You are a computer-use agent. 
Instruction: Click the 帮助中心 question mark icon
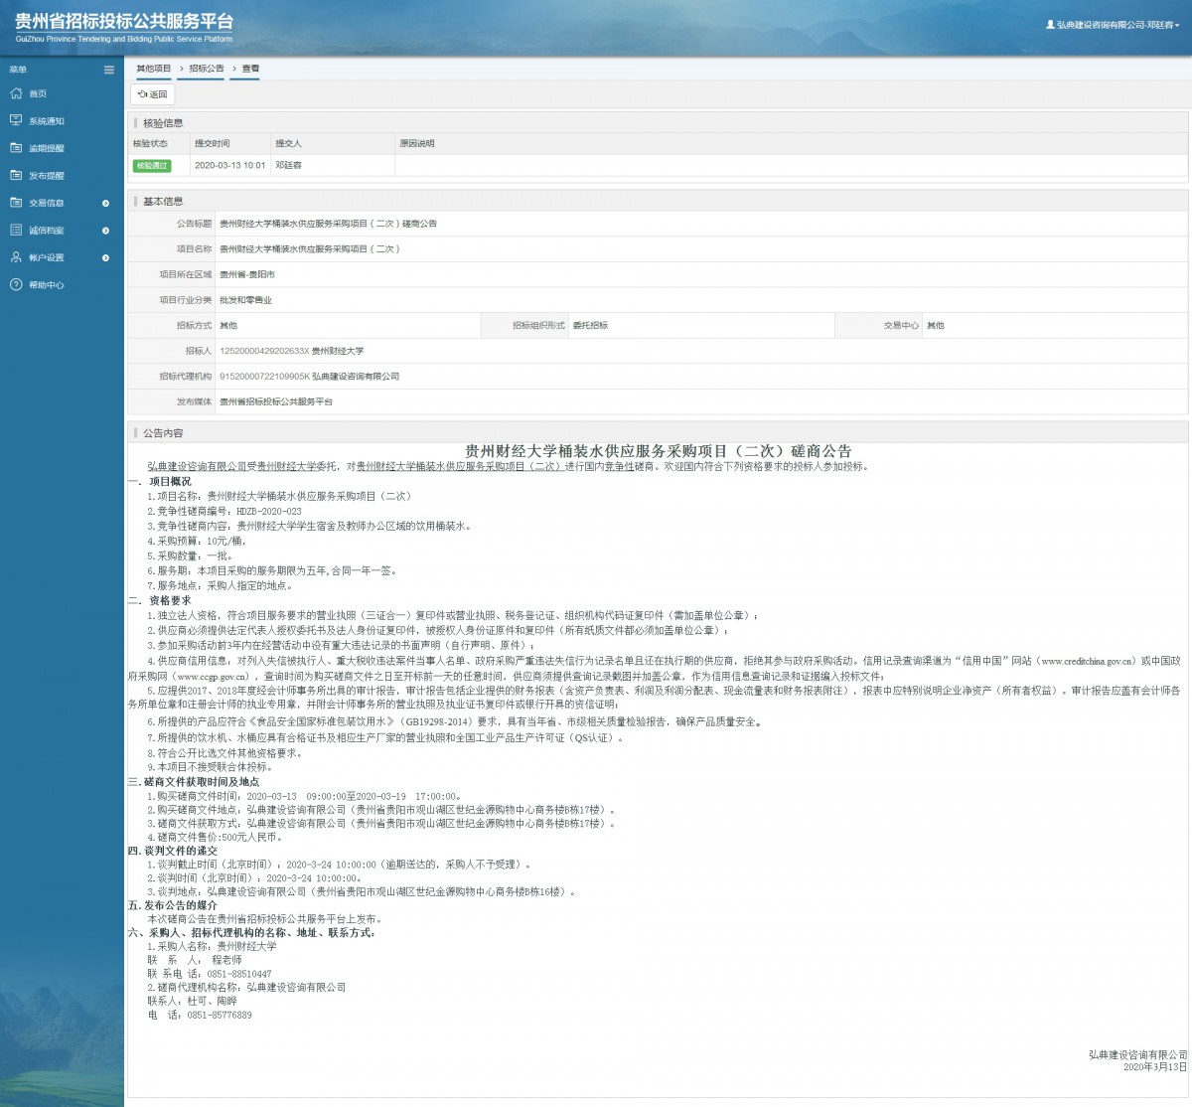click(16, 285)
